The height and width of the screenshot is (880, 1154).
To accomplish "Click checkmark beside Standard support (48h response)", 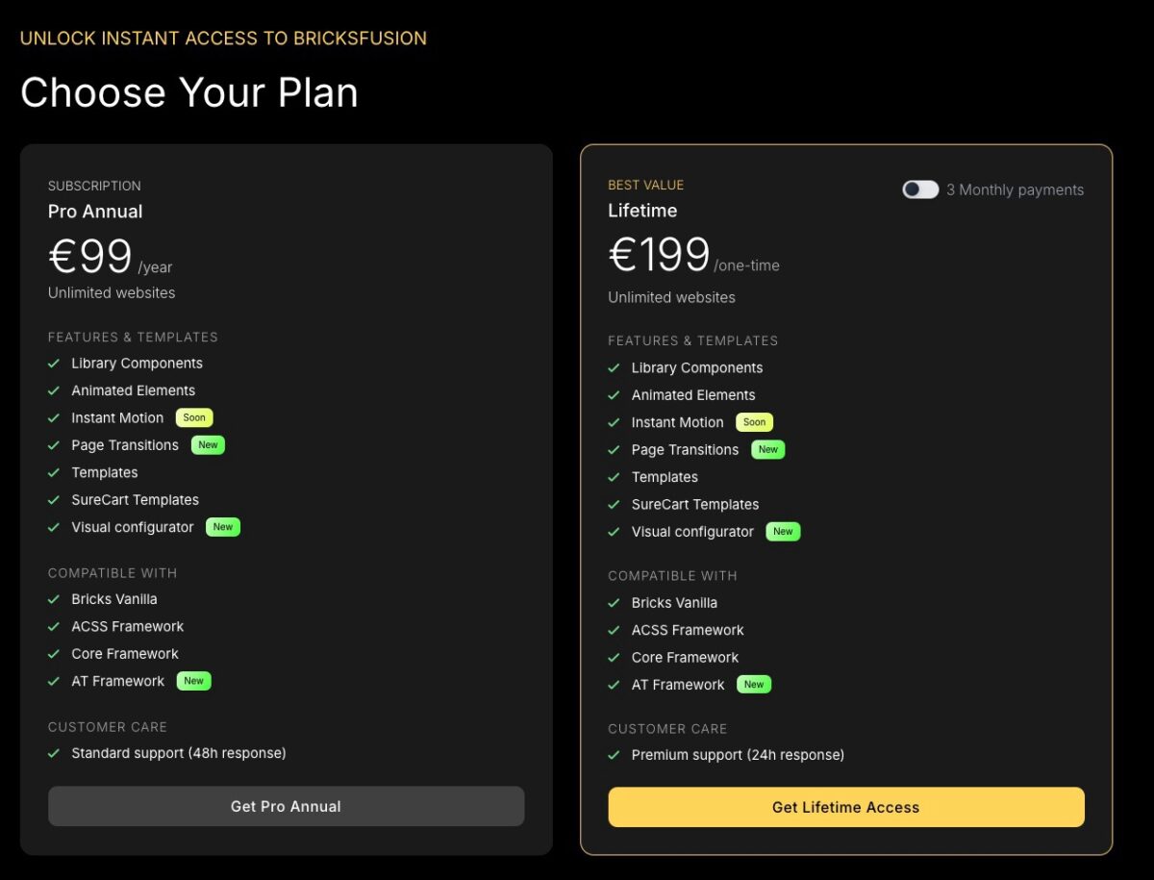I will click(x=54, y=753).
